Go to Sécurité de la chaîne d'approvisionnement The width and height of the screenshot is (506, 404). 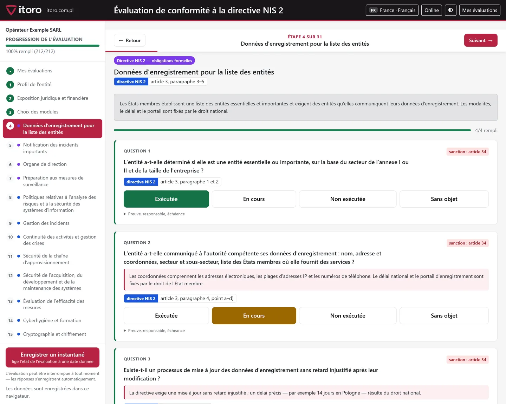coord(52,259)
